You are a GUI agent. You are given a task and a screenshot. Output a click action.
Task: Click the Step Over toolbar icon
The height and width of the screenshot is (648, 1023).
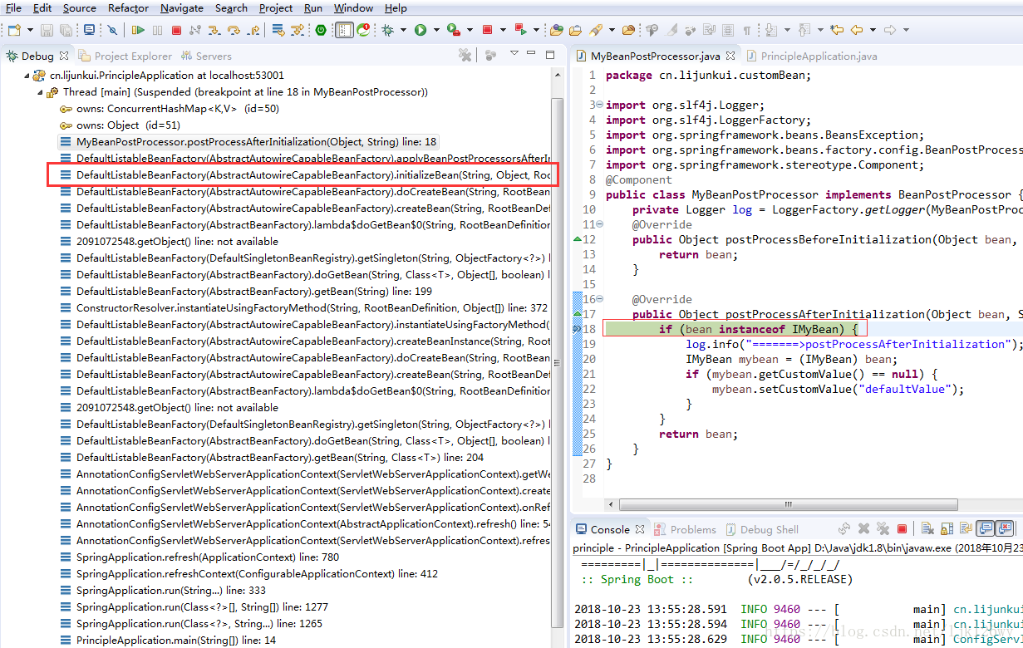coord(234,30)
